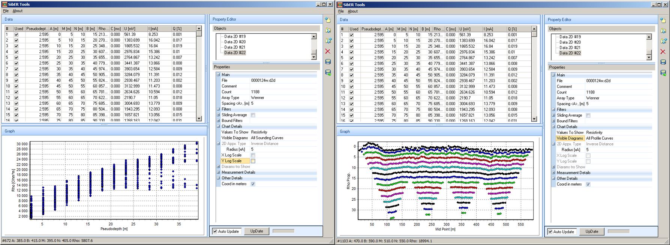The height and width of the screenshot is (245, 670).
Task: Toggle Auto Update checkbox in left window
Action: point(215,231)
